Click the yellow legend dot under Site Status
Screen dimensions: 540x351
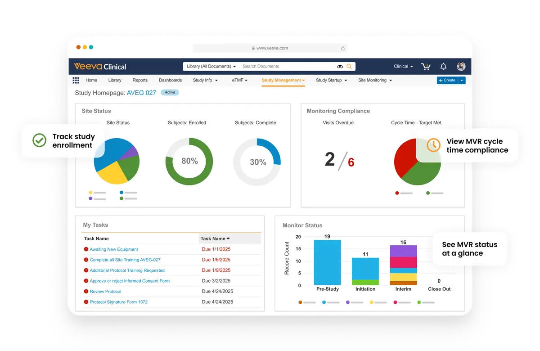point(90,193)
